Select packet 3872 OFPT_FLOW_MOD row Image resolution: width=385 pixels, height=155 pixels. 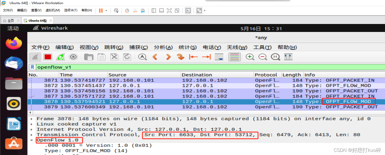click(206, 86)
